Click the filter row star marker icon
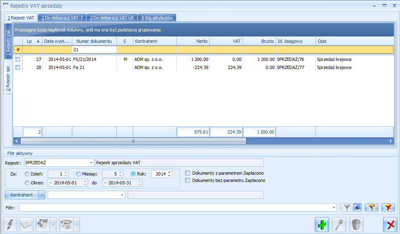Image resolution: width=400 pixels, height=234 pixels. (18, 50)
